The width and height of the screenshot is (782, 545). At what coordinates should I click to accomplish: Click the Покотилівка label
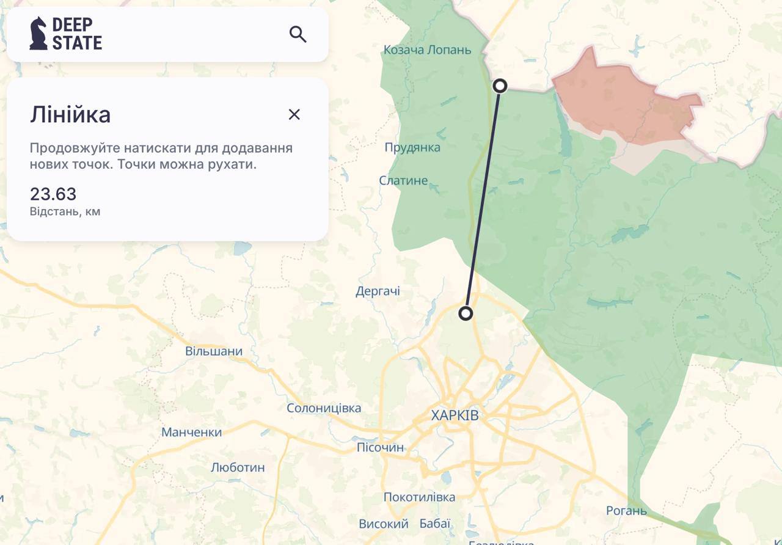(x=419, y=497)
